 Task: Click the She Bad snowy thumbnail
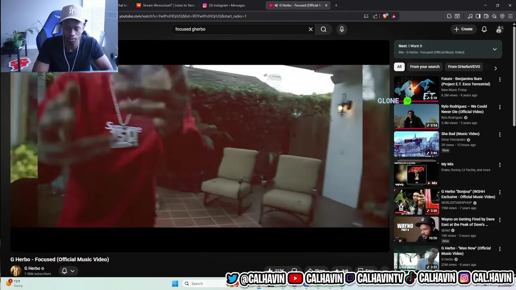click(x=416, y=144)
